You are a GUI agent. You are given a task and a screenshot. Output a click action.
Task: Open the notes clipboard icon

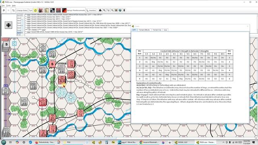click(47, 10)
